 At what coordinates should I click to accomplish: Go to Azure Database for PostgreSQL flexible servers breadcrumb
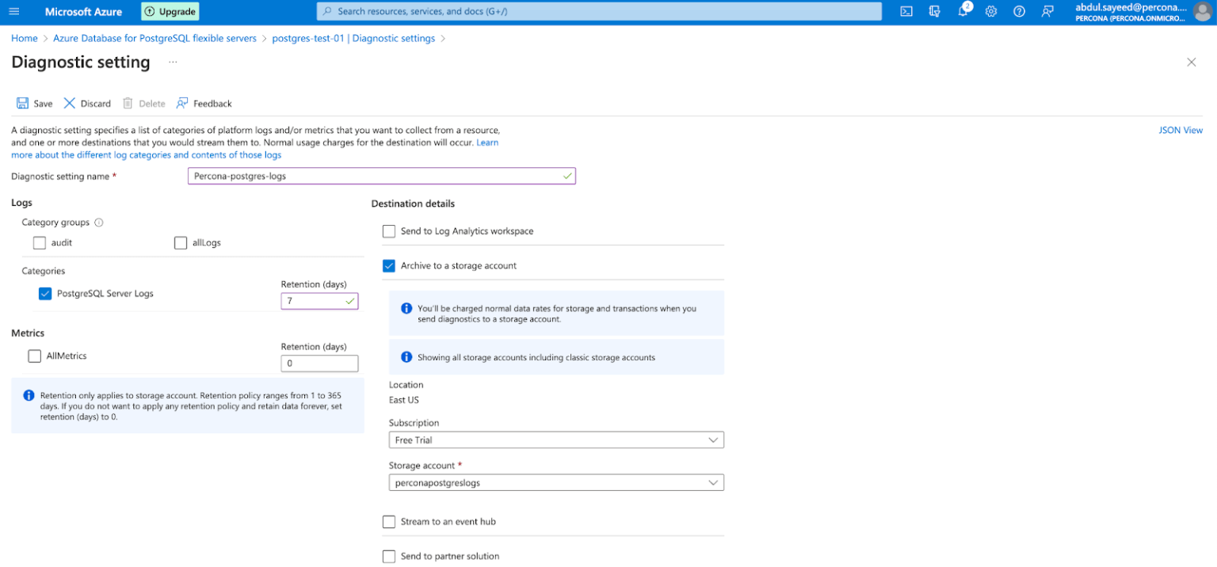[x=155, y=38]
